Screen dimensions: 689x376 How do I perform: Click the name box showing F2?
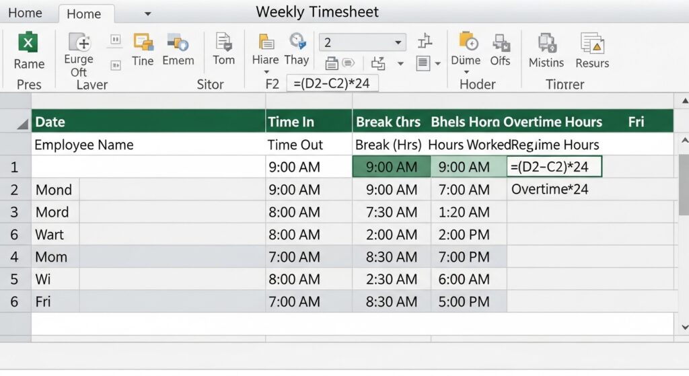(273, 83)
